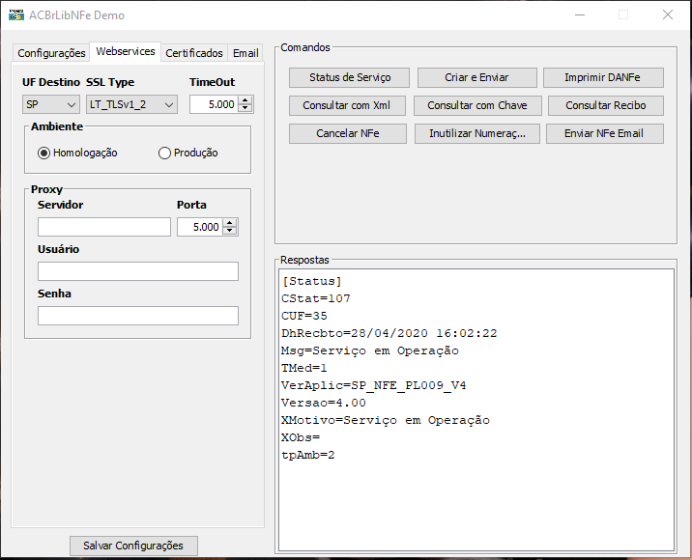Select the Produção environment radio button

pos(188,153)
